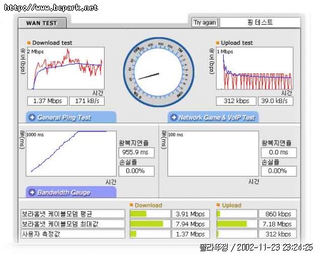This screenshot has height=255, width=317.
Task: Select the General Ping 0.00% loss value
Action: click(x=136, y=171)
